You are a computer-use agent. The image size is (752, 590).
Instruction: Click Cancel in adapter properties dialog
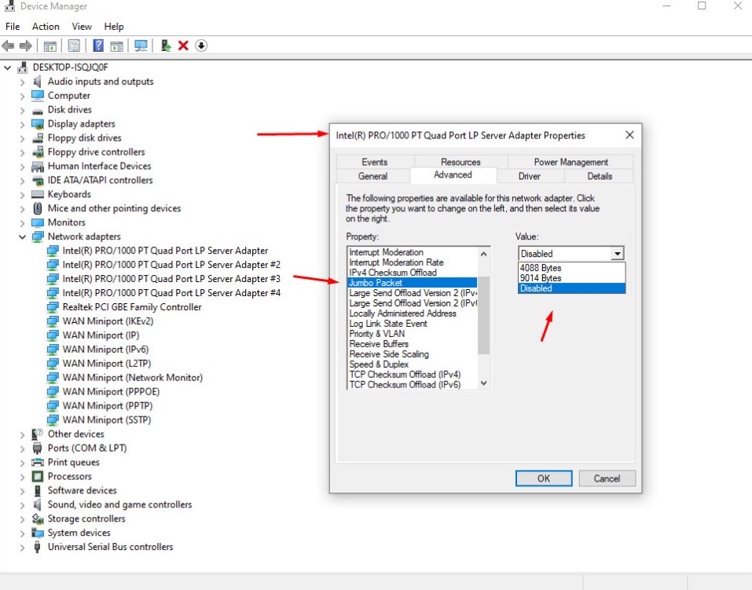pos(607,478)
